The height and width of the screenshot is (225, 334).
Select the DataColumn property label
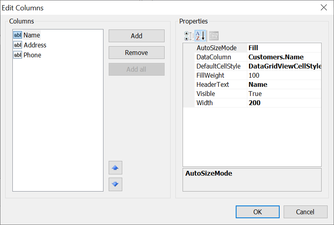tap(214, 57)
